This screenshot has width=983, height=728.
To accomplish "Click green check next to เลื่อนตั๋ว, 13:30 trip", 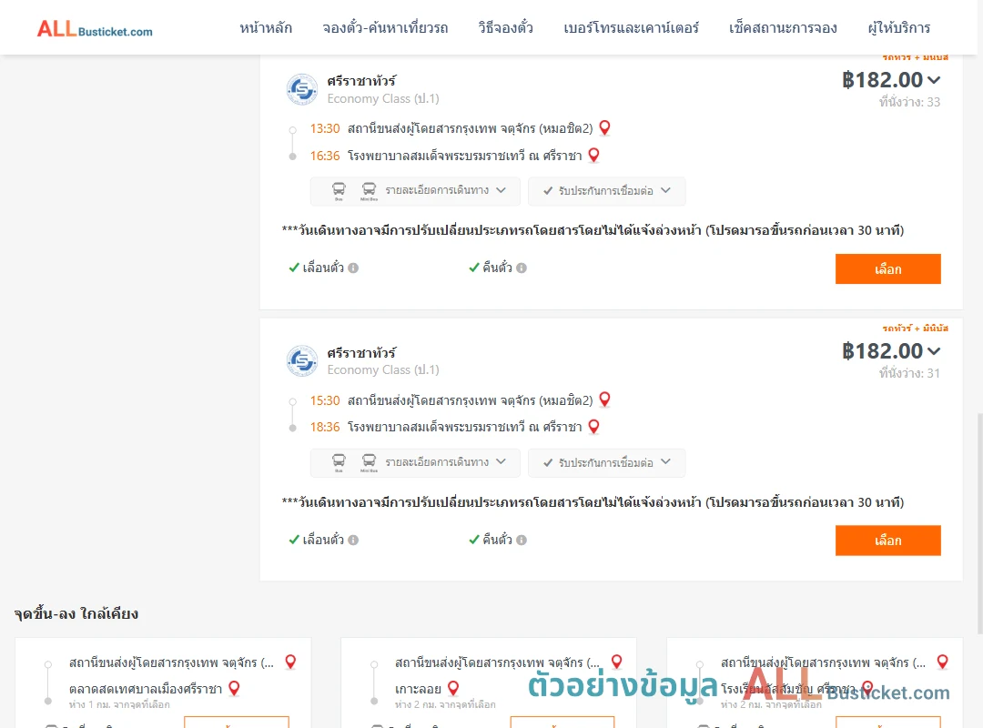I will [293, 268].
